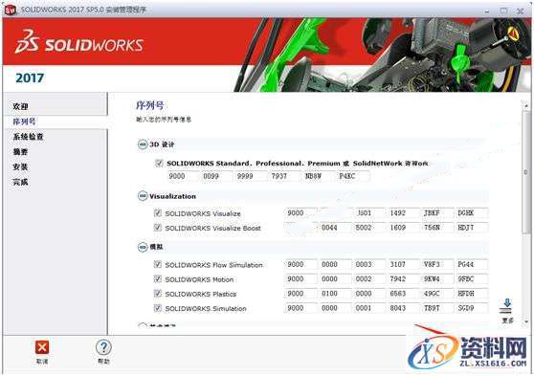Select the 序列号 sidebar step
The image size is (534, 376).
(24, 122)
